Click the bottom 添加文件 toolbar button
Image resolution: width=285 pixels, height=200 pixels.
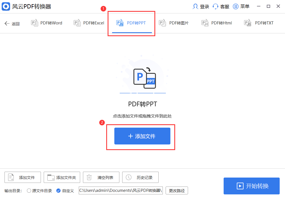[23, 177]
